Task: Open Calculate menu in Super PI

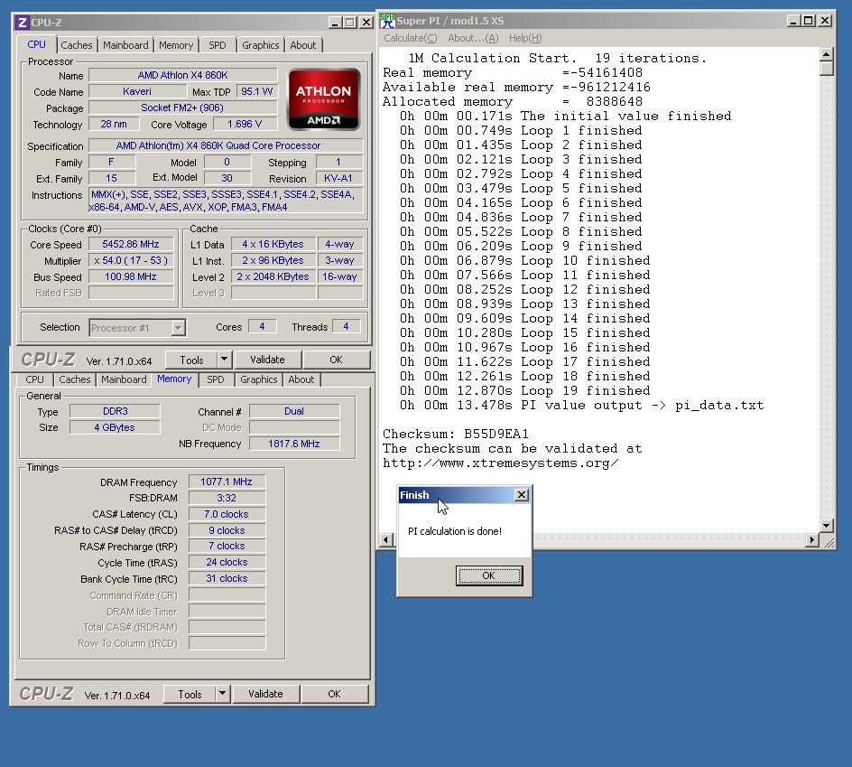Action: coord(411,38)
